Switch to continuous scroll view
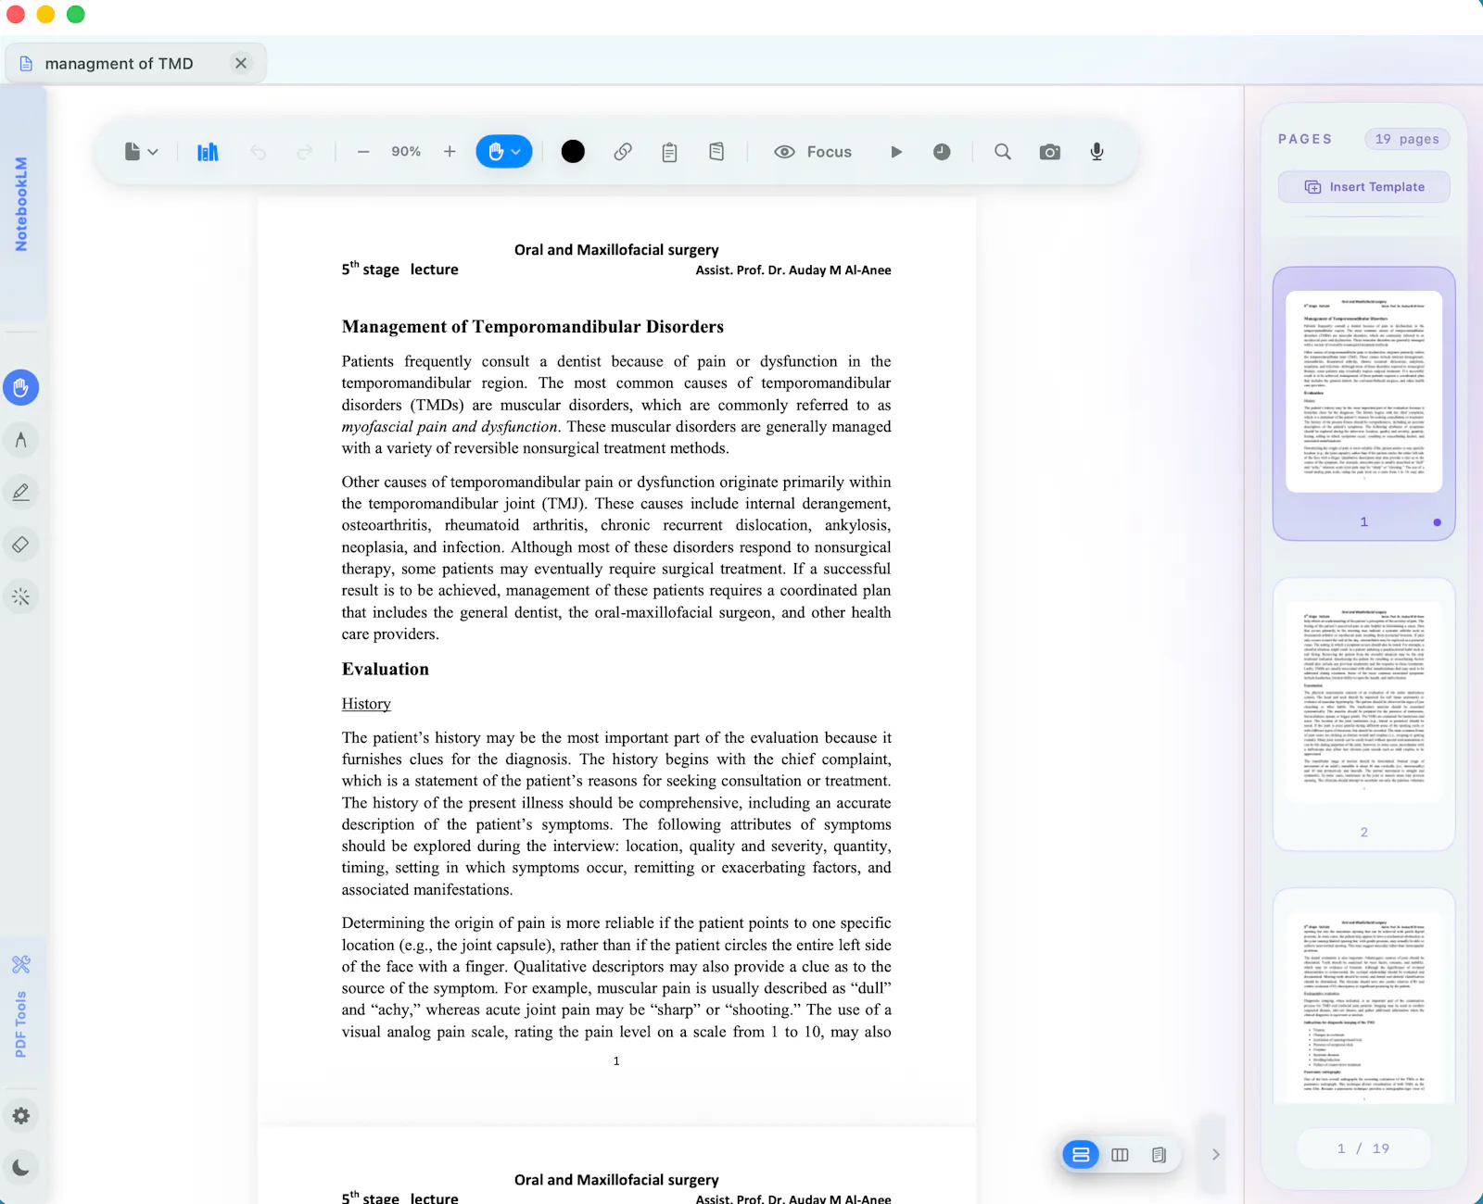This screenshot has width=1483, height=1204. point(1081,1155)
